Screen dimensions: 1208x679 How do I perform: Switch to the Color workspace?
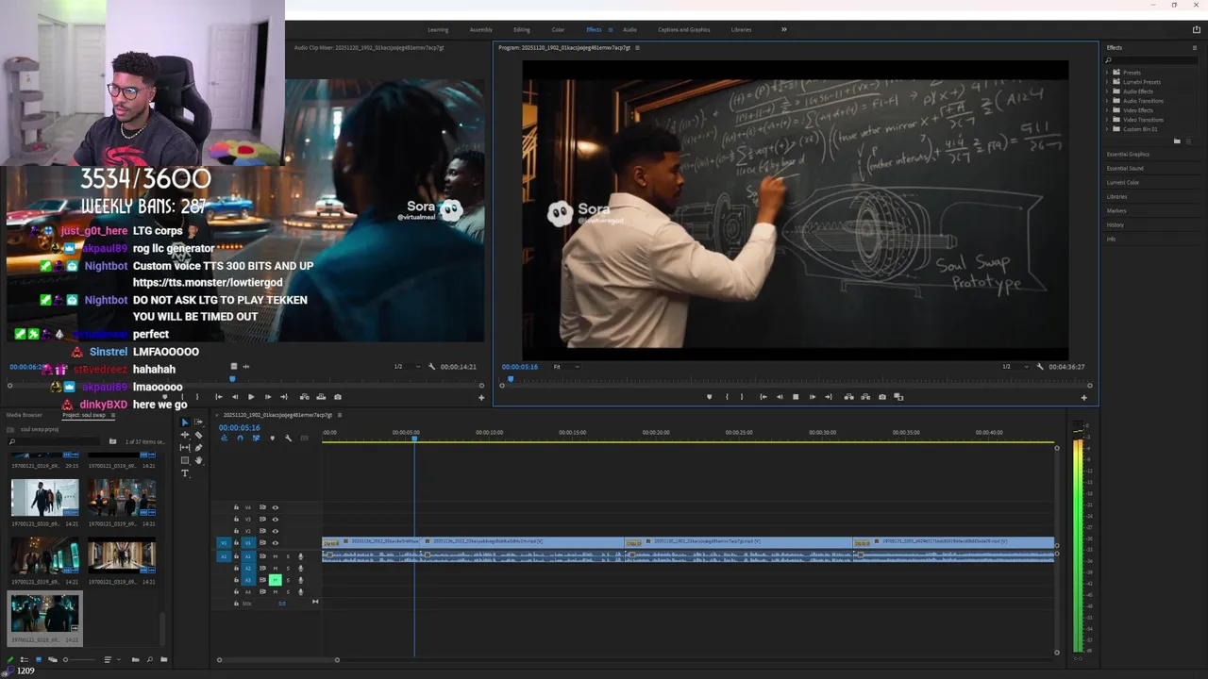point(558,29)
